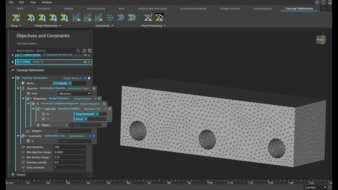
Task: Open the Low Res resolution dropdown
Action: (x=316, y=187)
